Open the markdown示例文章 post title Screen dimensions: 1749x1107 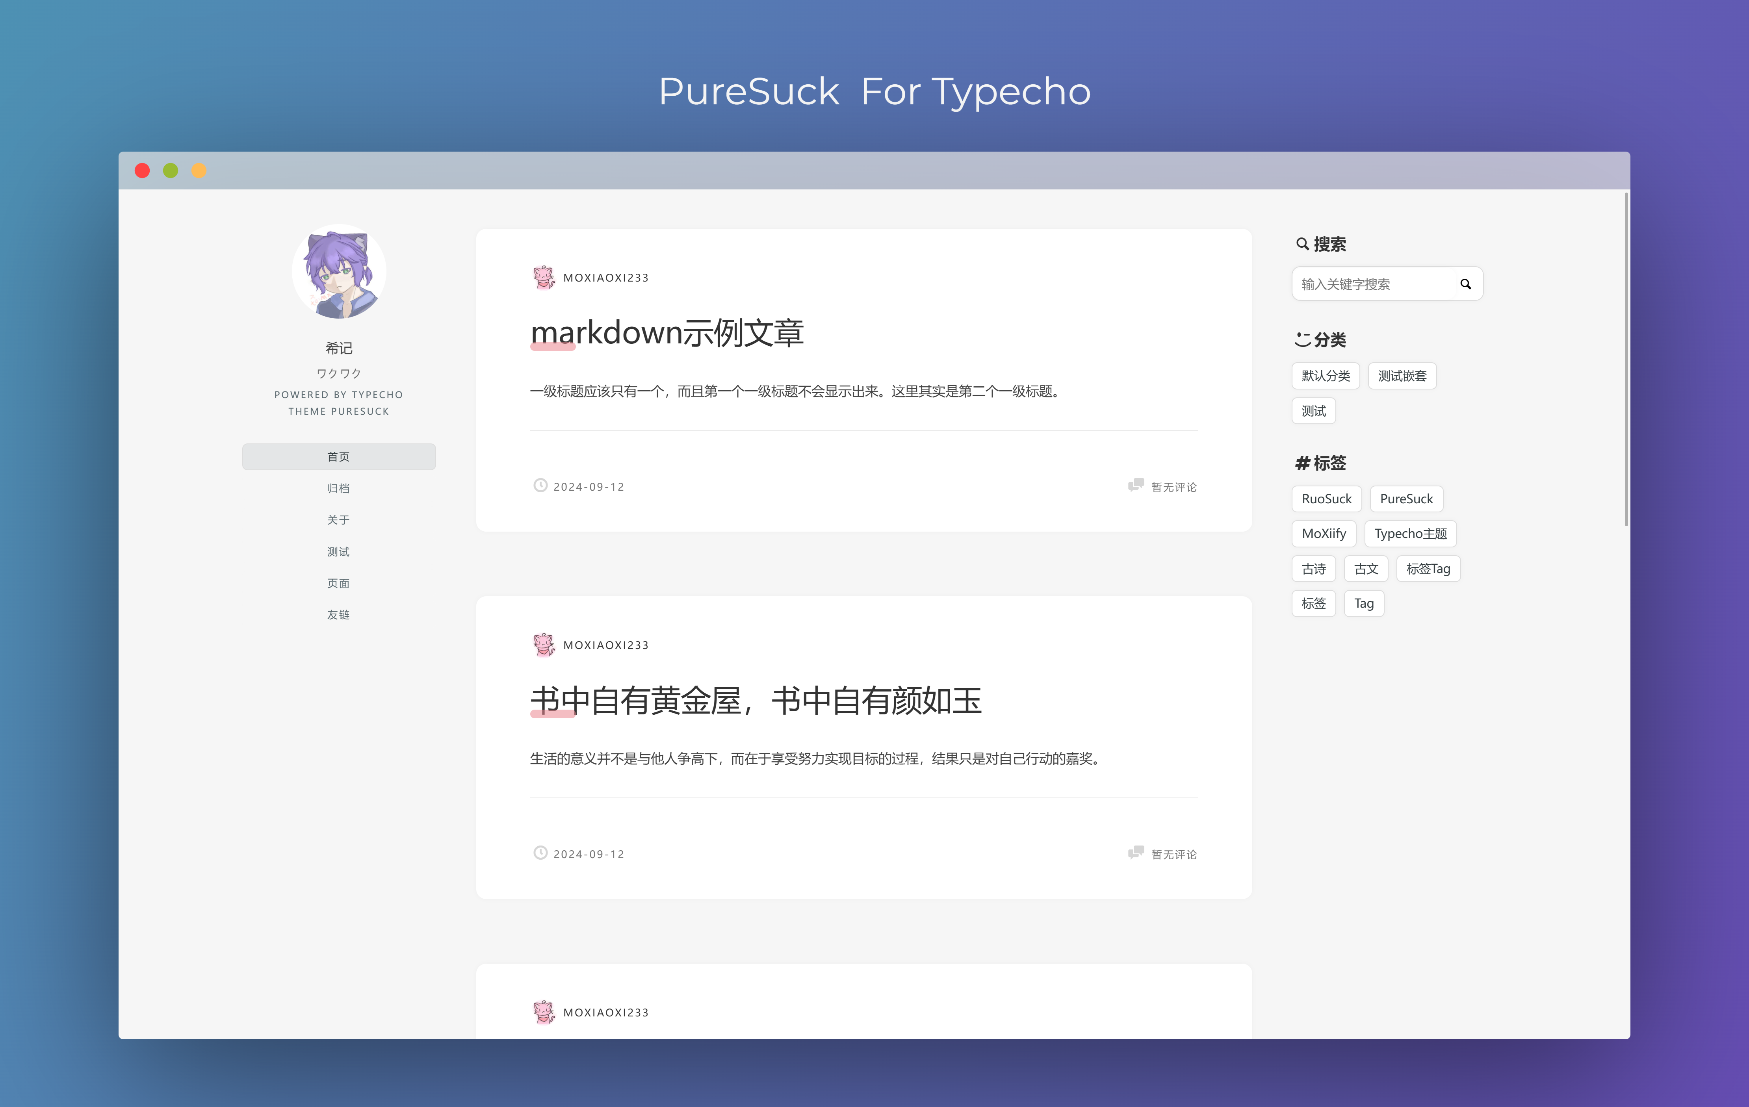(667, 333)
